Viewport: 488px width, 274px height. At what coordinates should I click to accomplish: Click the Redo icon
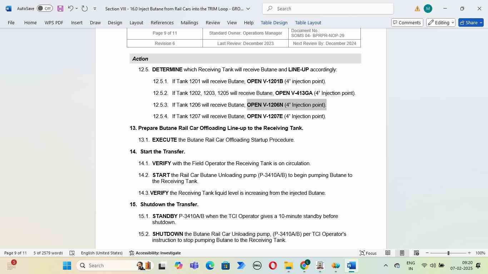(x=85, y=9)
